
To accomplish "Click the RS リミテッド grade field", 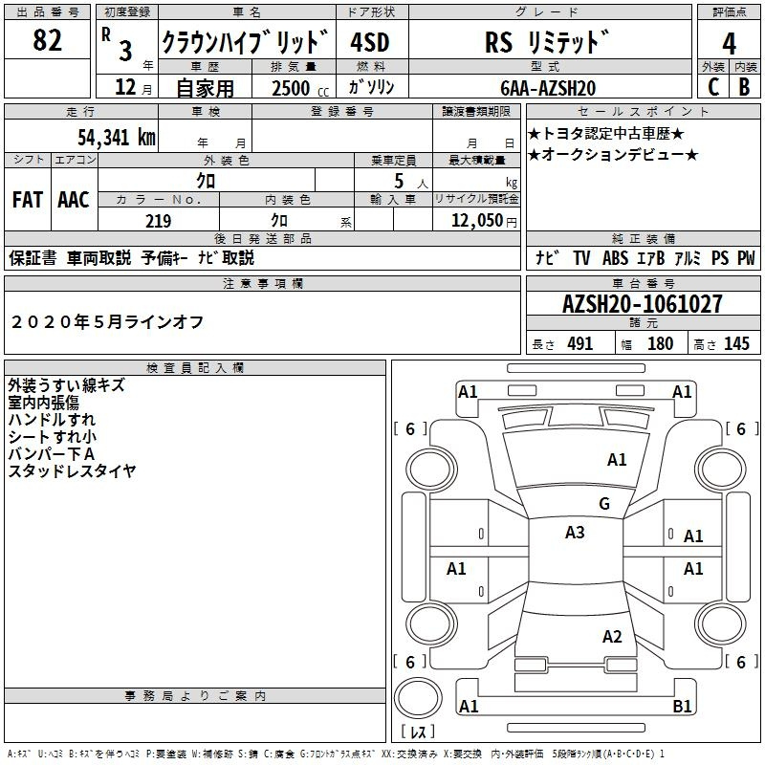I will pos(547,43).
